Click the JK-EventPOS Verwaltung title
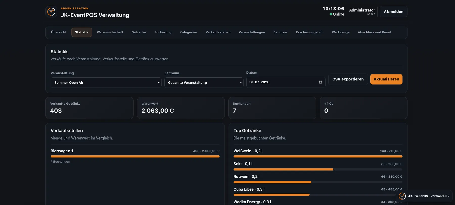This screenshot has width=455, height=205. tap(95, 15)
